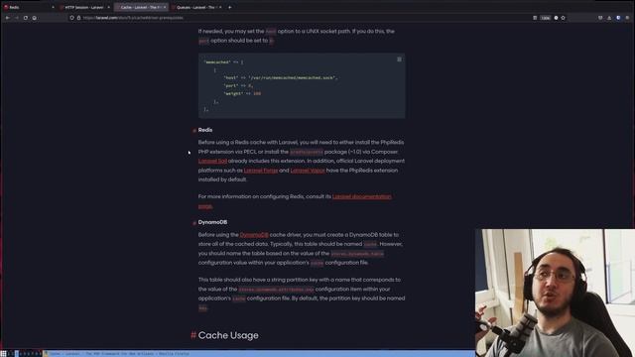Open the browser application menu
Viewport: 635px width, 357px height.
(x=627, y=18)
